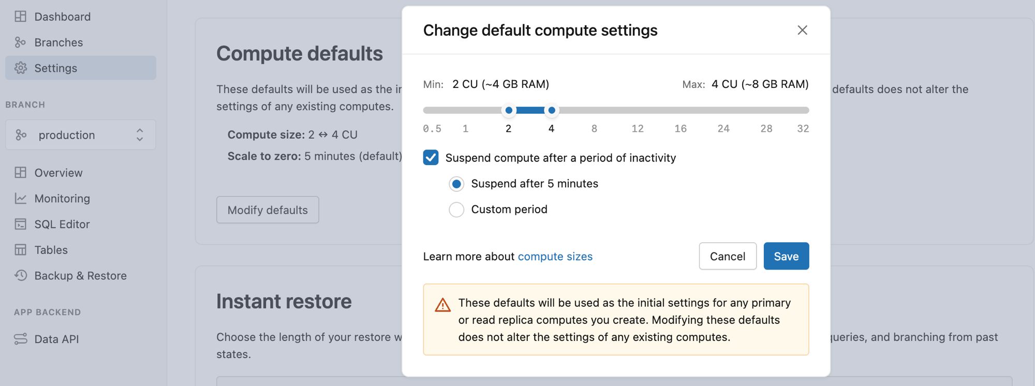1035x386 pixels.
Task: Go to the Branches page
Action: pos(58,42)
